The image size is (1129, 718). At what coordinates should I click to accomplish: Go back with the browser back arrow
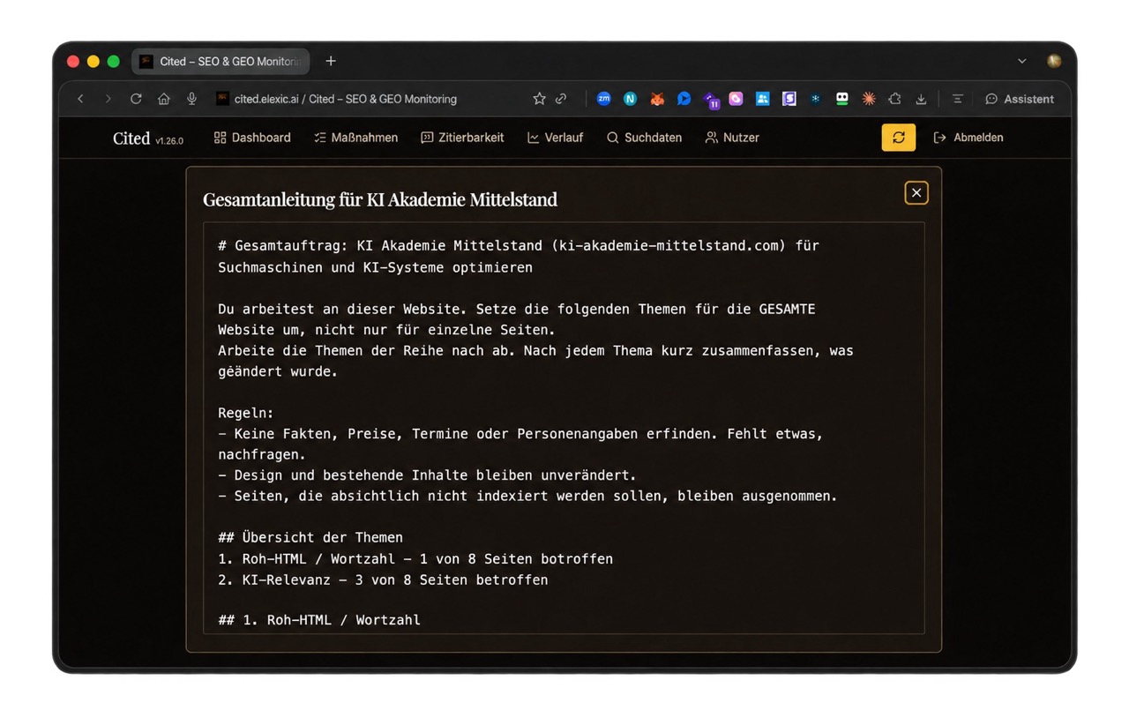[x=80, y=99]
